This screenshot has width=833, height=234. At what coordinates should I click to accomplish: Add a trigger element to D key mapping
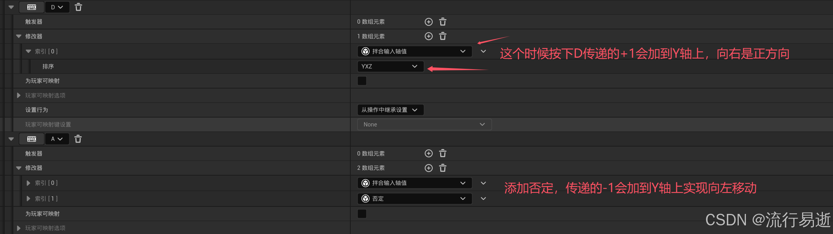429,22
